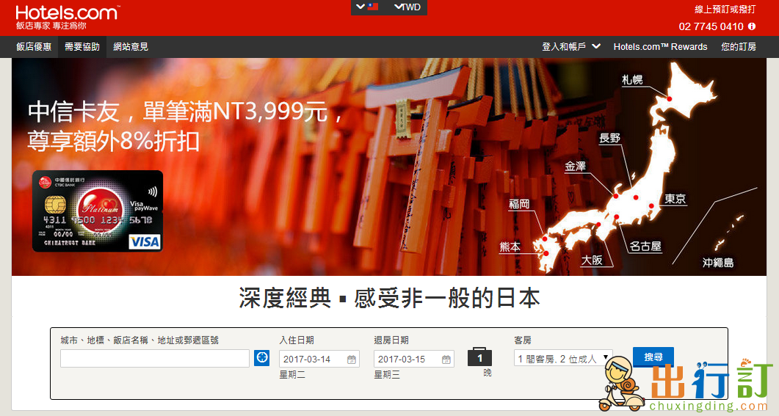Select 福岡 on the Japan map
This screenshot has height=416, width=779.
pos(519,204)
